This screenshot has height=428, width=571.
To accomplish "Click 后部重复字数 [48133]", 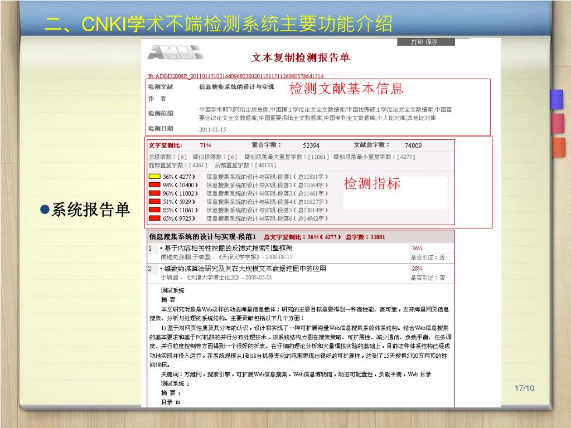I will (x=245, y=165).
